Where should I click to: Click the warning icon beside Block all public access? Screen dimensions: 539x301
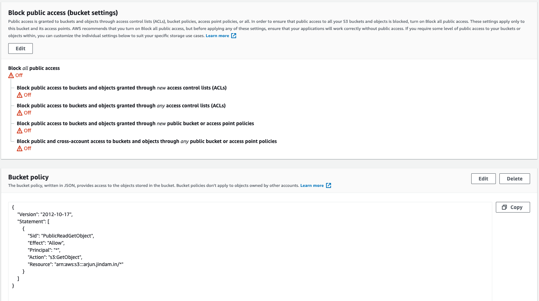(x=10, y=75)
